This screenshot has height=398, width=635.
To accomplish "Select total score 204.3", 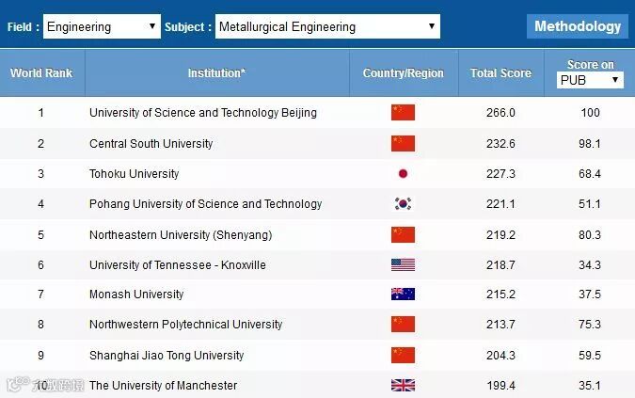I will [x=501, y=355].
